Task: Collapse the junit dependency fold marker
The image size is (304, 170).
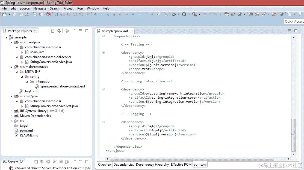Action: pyautogui.click(x=104, y=52)
